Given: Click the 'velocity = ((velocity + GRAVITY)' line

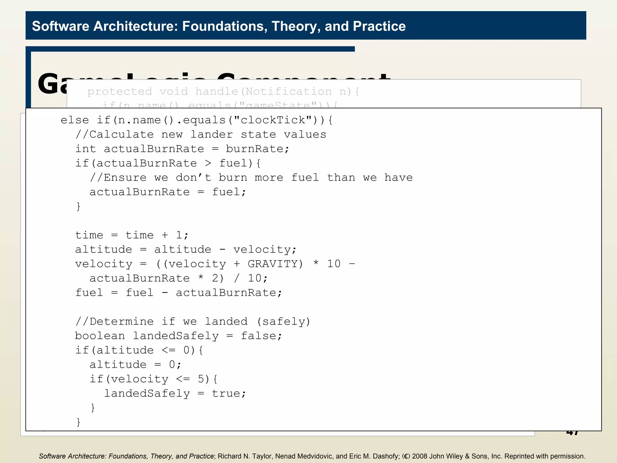Looking at the screenshot, I should (215, 264).
